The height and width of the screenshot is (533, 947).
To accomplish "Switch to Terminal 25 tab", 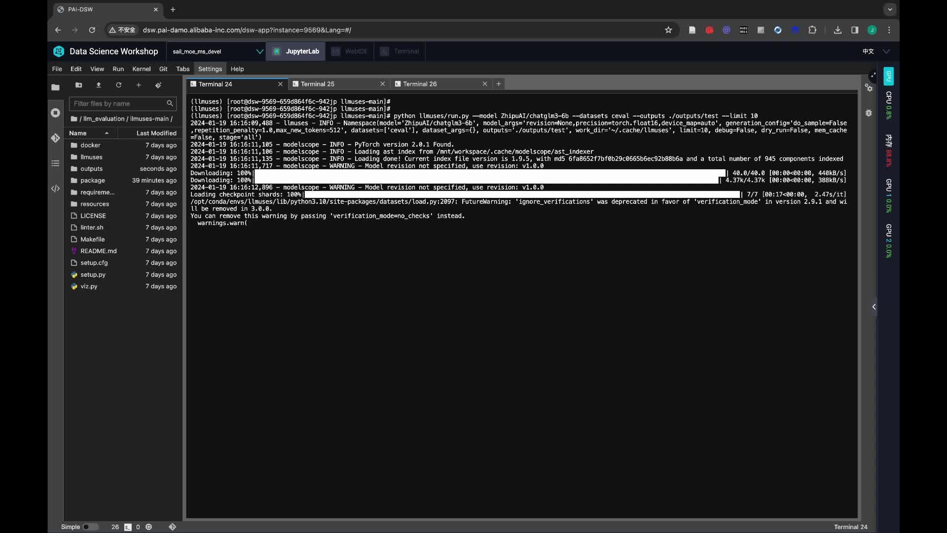I will (x=318, y=84).
